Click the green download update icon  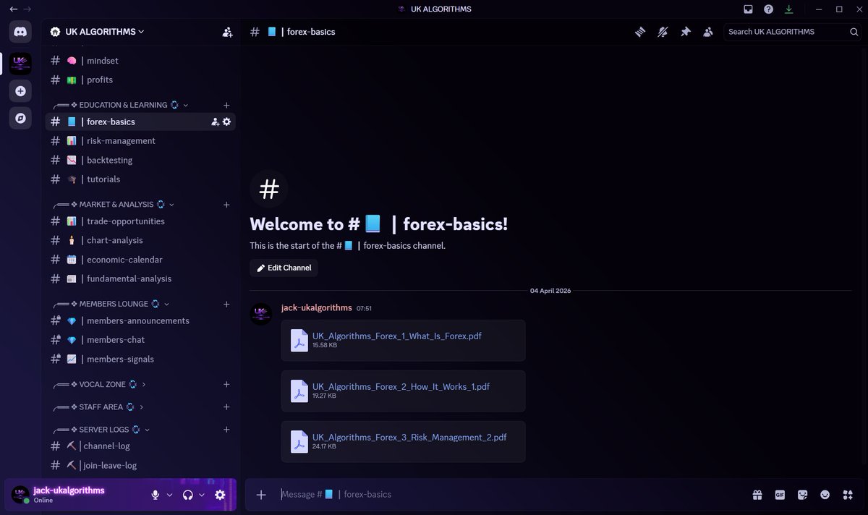[788, 9]
